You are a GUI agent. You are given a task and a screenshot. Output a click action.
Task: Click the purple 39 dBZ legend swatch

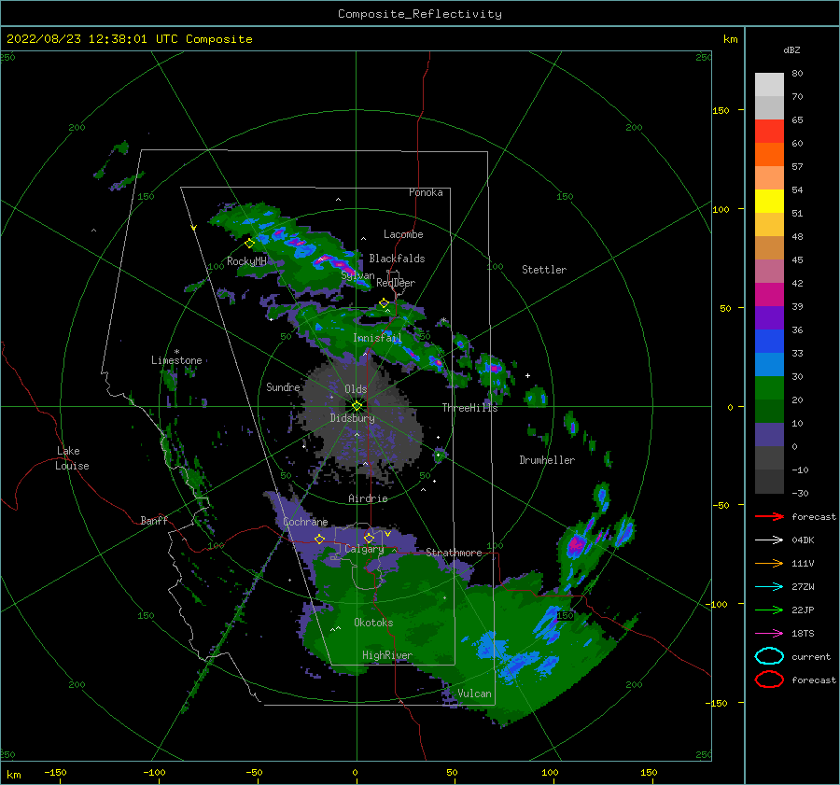[769, 317]
